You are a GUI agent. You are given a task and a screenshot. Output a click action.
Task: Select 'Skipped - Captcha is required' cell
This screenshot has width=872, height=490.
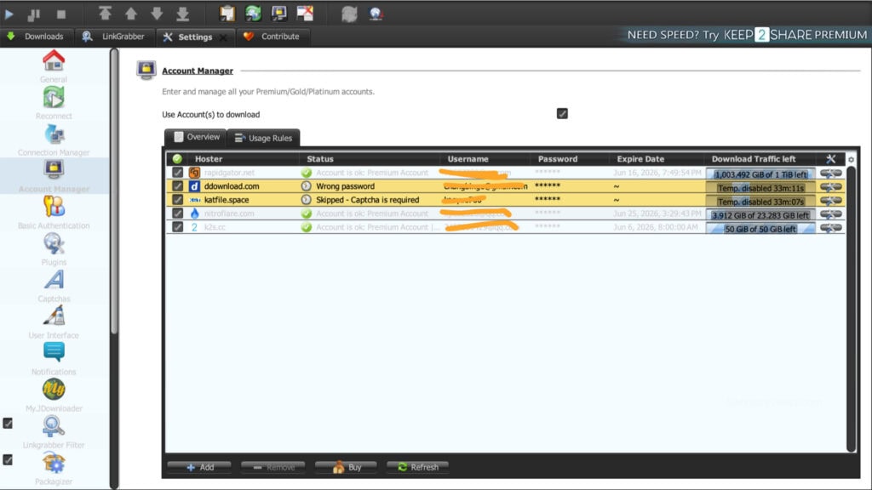point(368,200)
